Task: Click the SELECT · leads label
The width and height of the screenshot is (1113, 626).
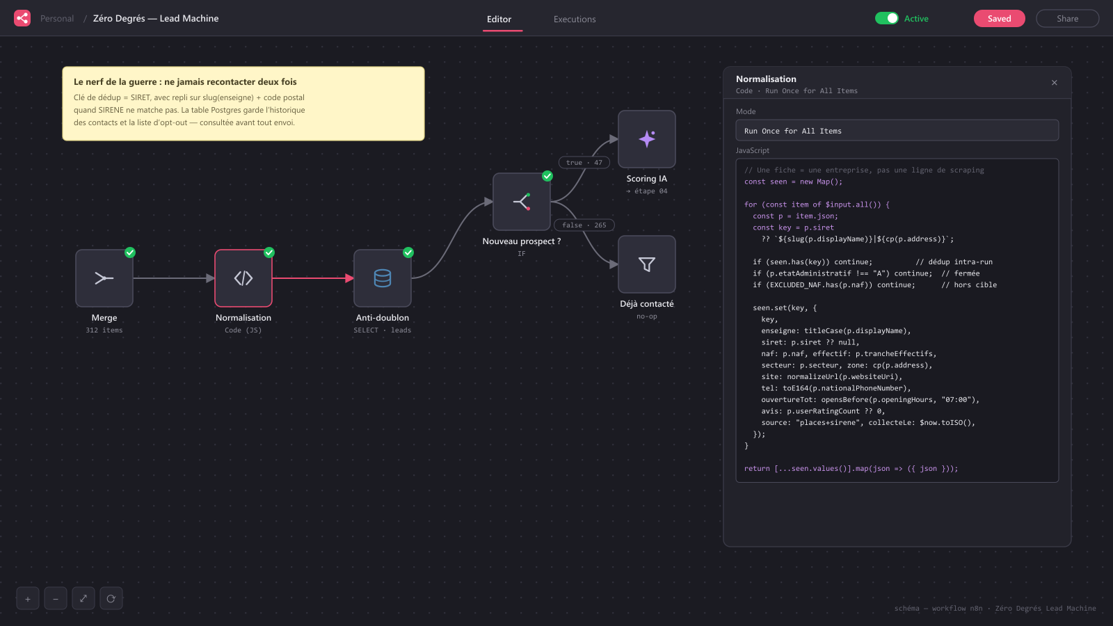Action: tap(383, 330)
